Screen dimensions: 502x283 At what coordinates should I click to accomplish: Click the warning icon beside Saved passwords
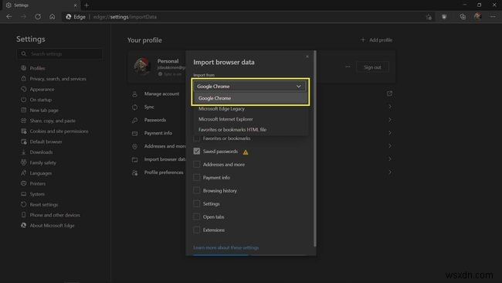click(x=246, y=152)
